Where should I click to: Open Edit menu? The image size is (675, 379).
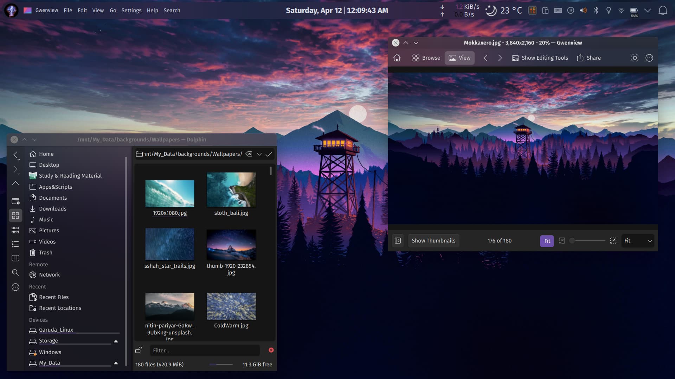82,11
